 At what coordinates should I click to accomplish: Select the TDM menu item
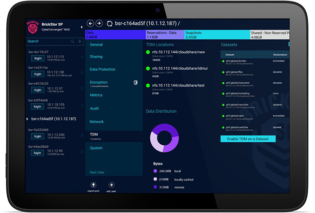click(94, 134)
